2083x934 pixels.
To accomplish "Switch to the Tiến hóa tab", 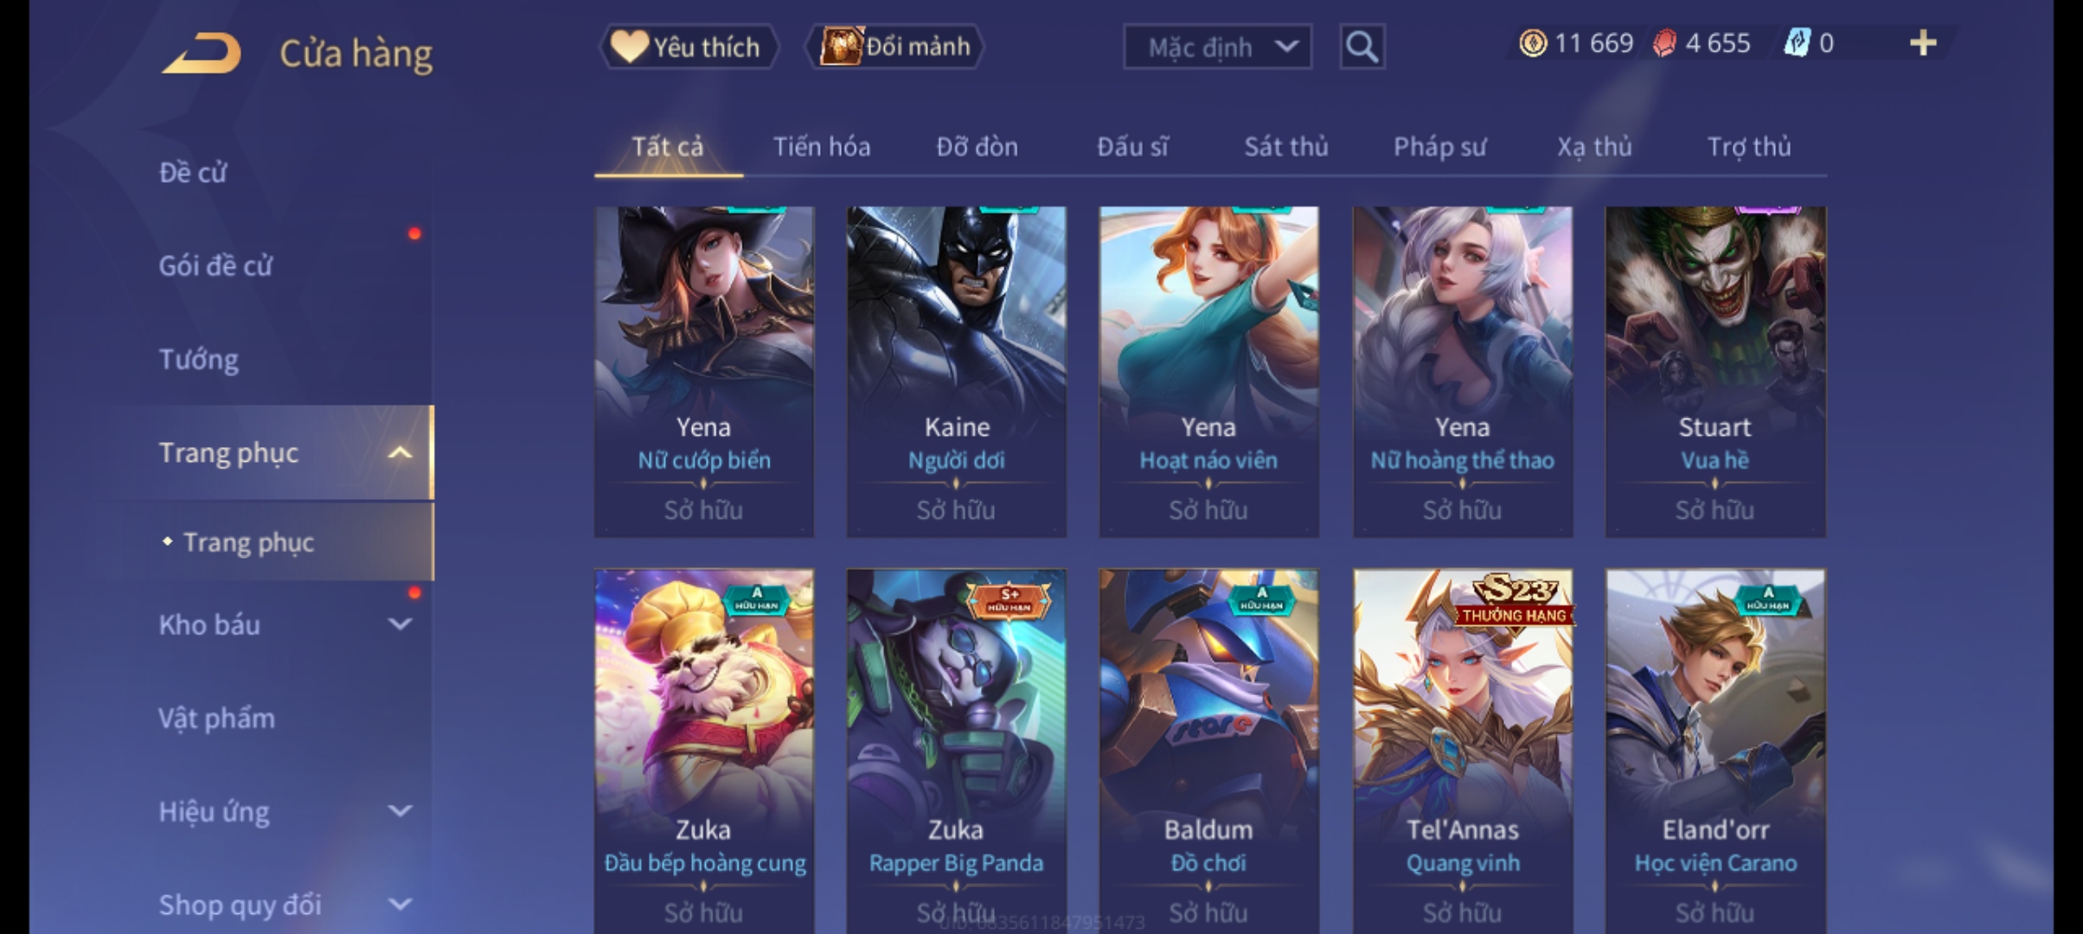I will [x=822, y=146].
